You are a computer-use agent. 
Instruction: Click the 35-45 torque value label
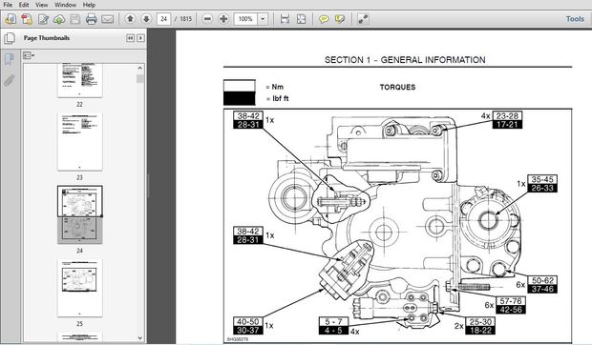[x=542, y=179]
